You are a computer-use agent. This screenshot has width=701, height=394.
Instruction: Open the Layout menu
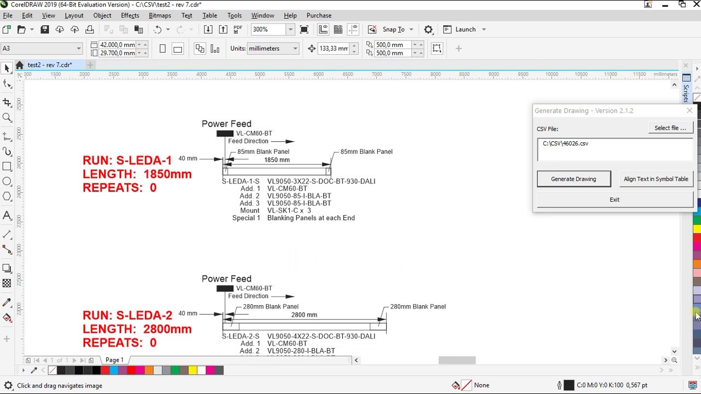click(74, 15)
